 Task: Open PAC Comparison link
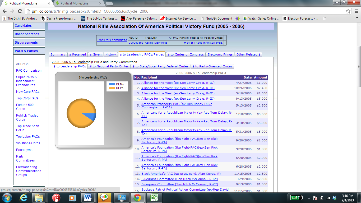(29, 71)
